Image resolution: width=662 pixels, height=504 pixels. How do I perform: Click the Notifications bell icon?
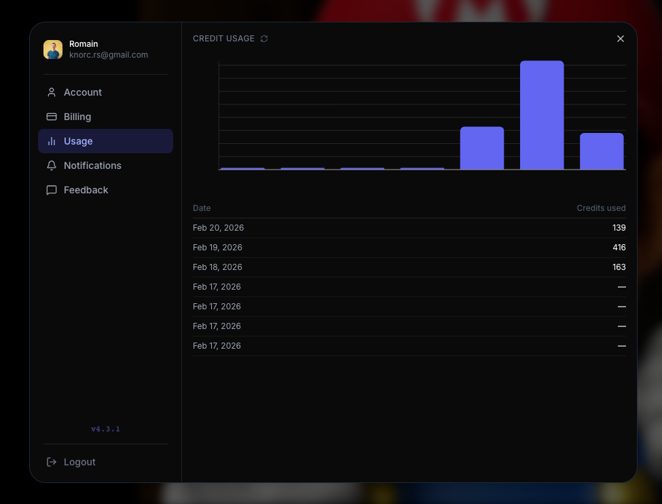coord(52,166)
